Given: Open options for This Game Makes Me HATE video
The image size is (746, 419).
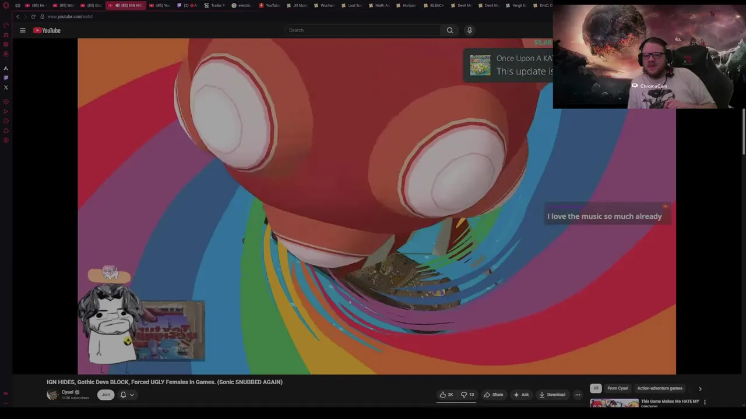Looking at the screenshot, I should coord(705,402).
